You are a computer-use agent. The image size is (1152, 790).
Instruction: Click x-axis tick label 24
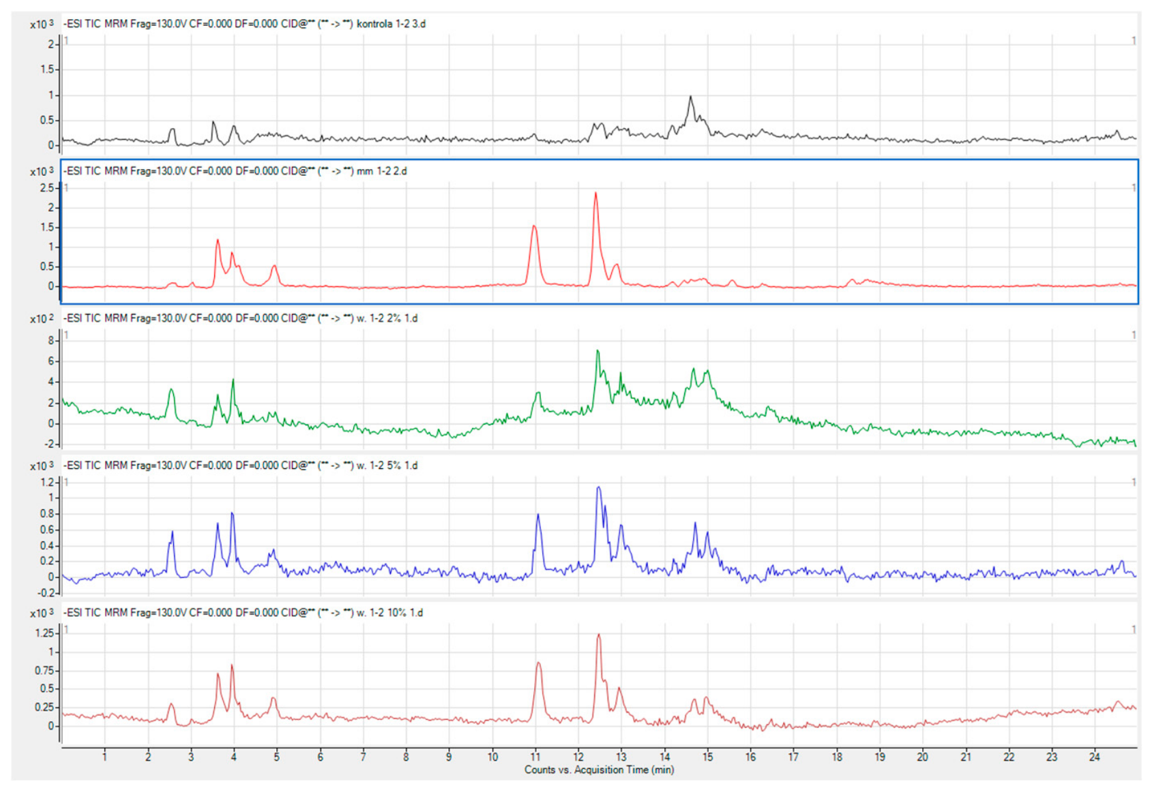coord(1094,757)
